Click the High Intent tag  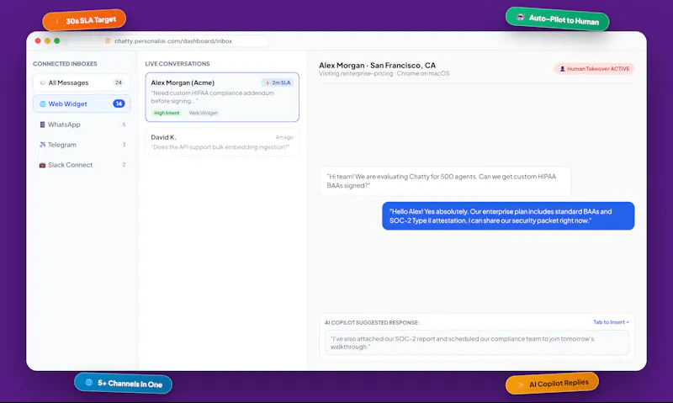(x=167, y=113)
